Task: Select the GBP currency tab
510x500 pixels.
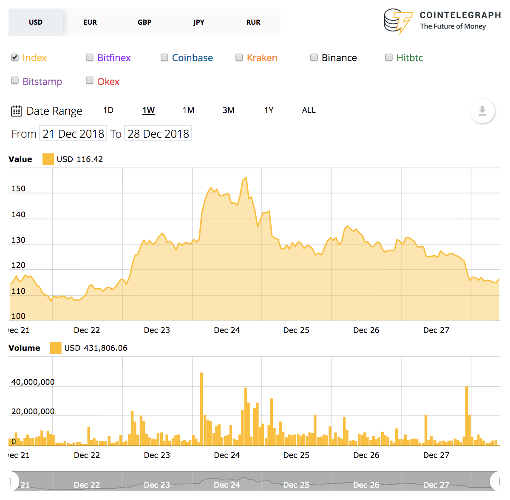Action: (144, 22)
